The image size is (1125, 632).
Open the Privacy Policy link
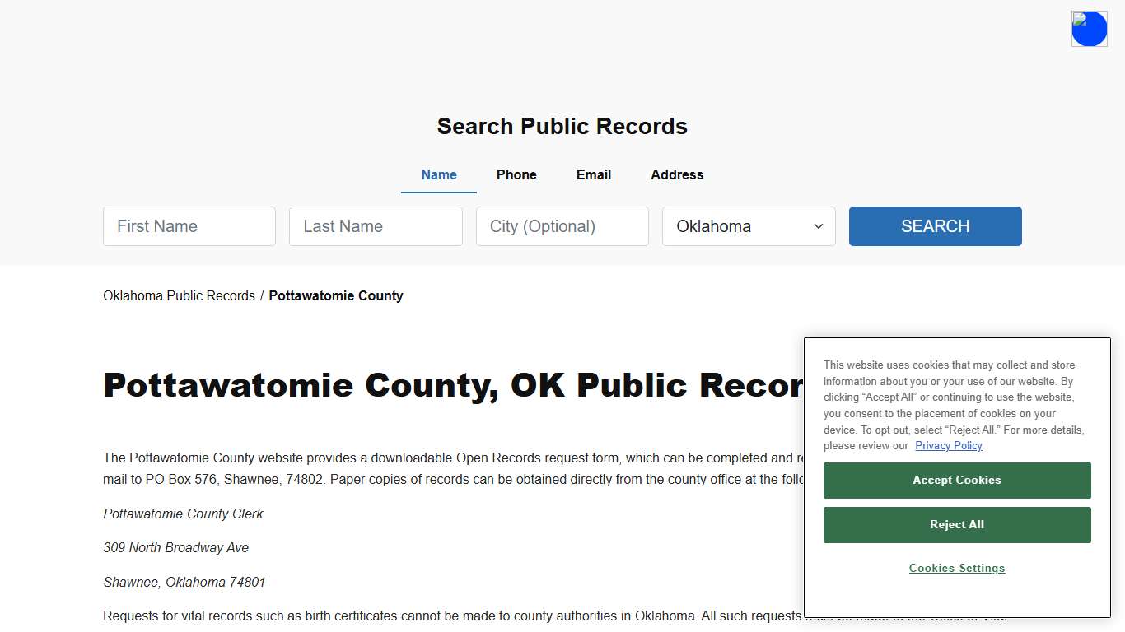click(948, 445)
